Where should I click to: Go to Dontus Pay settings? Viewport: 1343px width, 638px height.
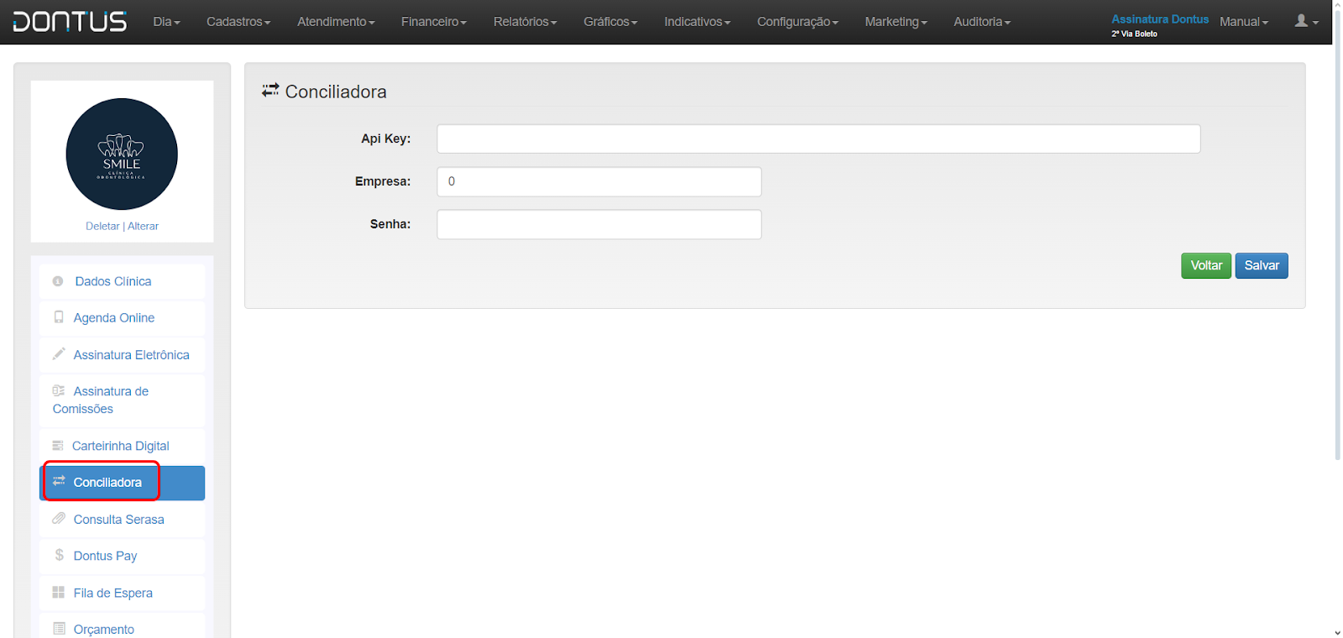pyautogui.click(x=122, y=556)
